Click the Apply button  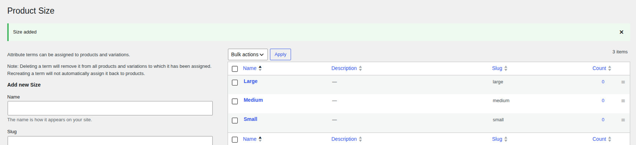pos(280,54)
